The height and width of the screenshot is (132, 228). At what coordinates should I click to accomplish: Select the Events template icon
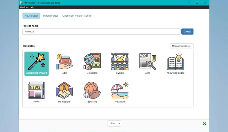click(x=120, y=61)
